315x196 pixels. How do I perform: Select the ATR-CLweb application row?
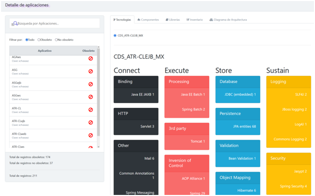pos(53,135)
